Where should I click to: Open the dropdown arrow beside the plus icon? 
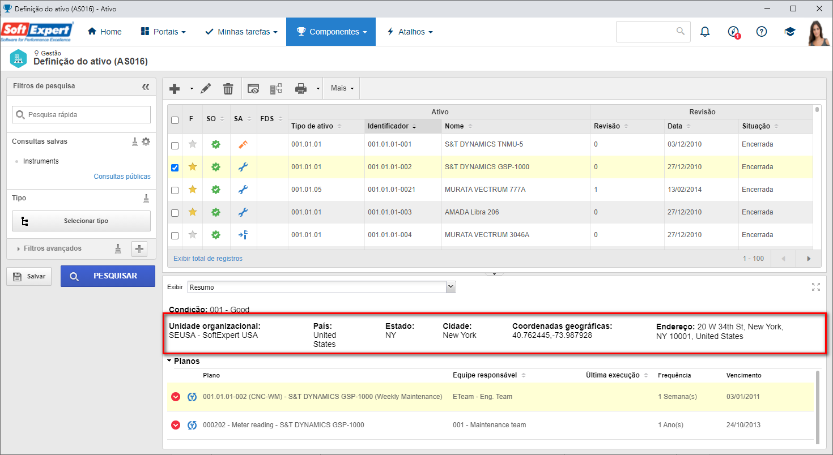pos(192,89)
